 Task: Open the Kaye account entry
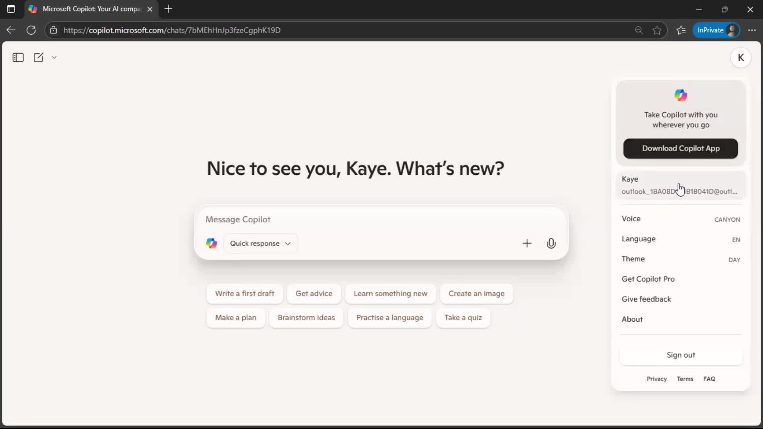[x=680, y=185]
